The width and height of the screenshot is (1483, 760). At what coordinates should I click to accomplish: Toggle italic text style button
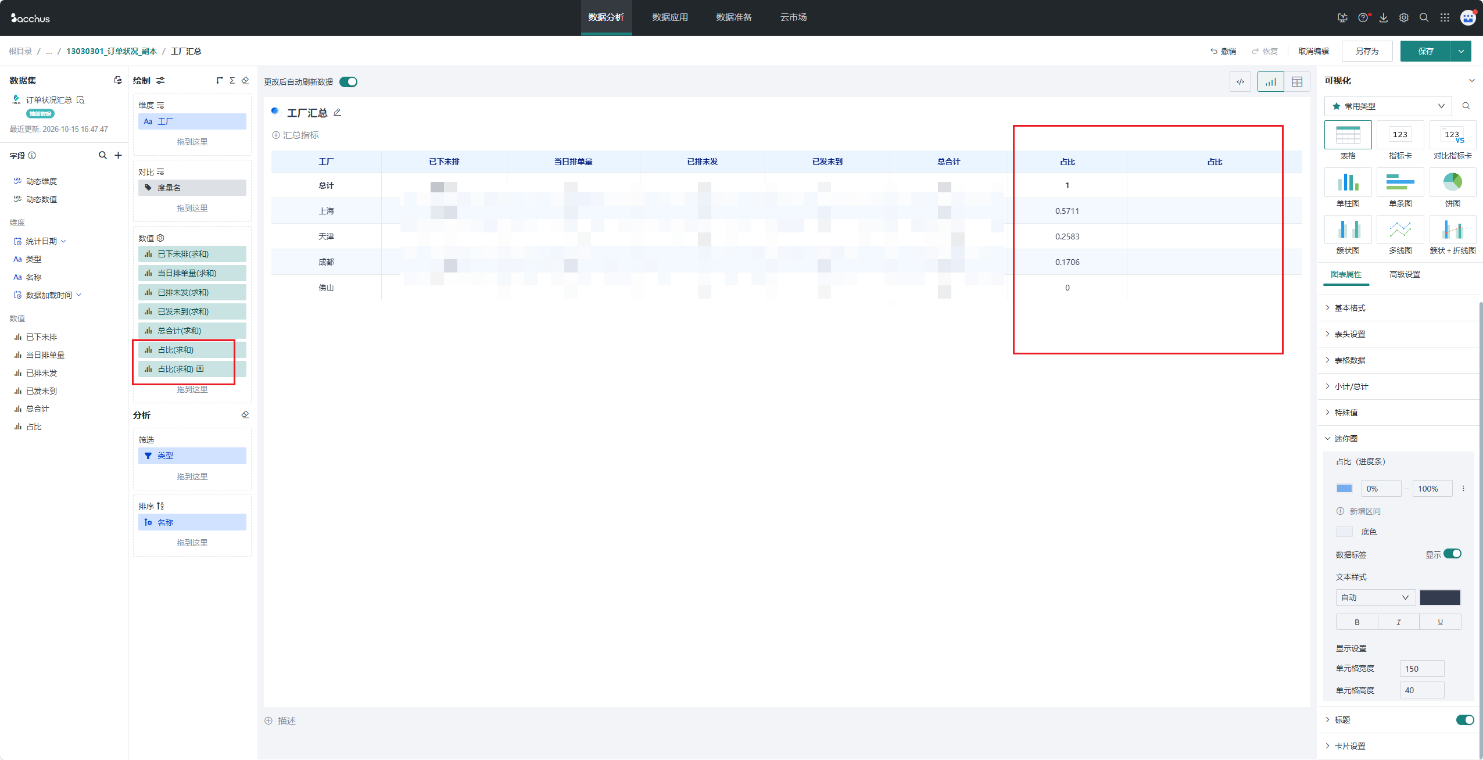click(1399, 622)
